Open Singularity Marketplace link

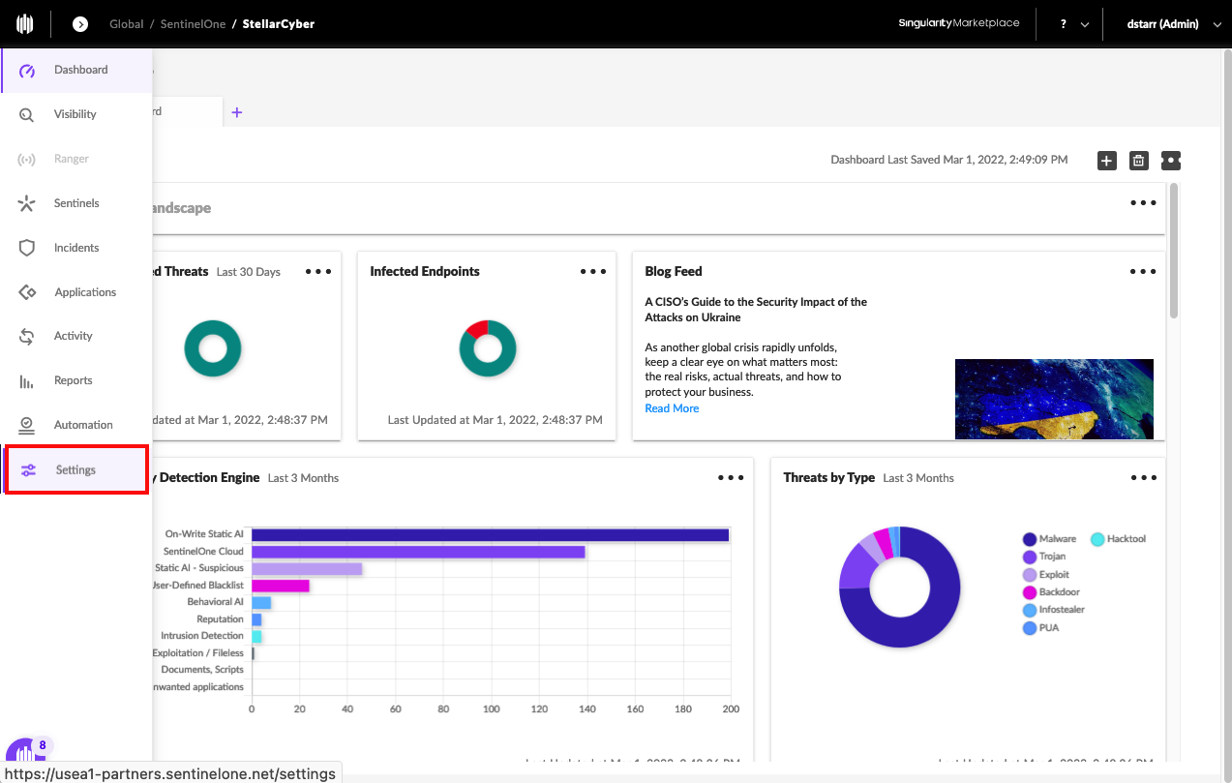958,23
